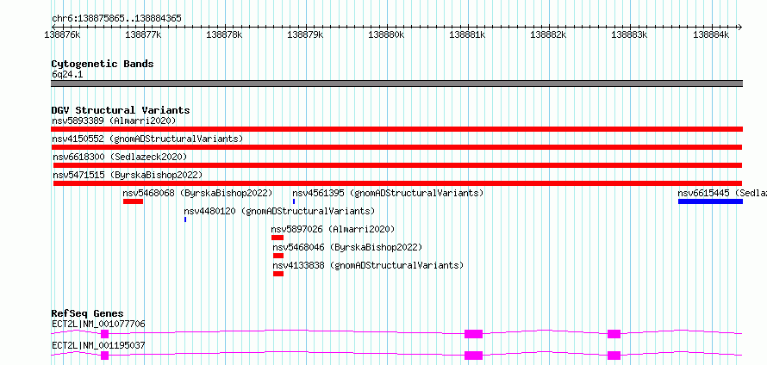Open nsv4150552 (gnomADStructuralVariants) variant label
The width and height of the screenshot is (767, 365).
coord(147,139)
